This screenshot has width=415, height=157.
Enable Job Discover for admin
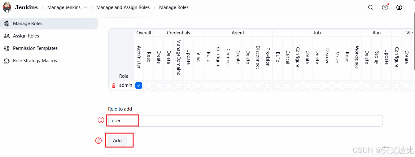pos(327,85)
